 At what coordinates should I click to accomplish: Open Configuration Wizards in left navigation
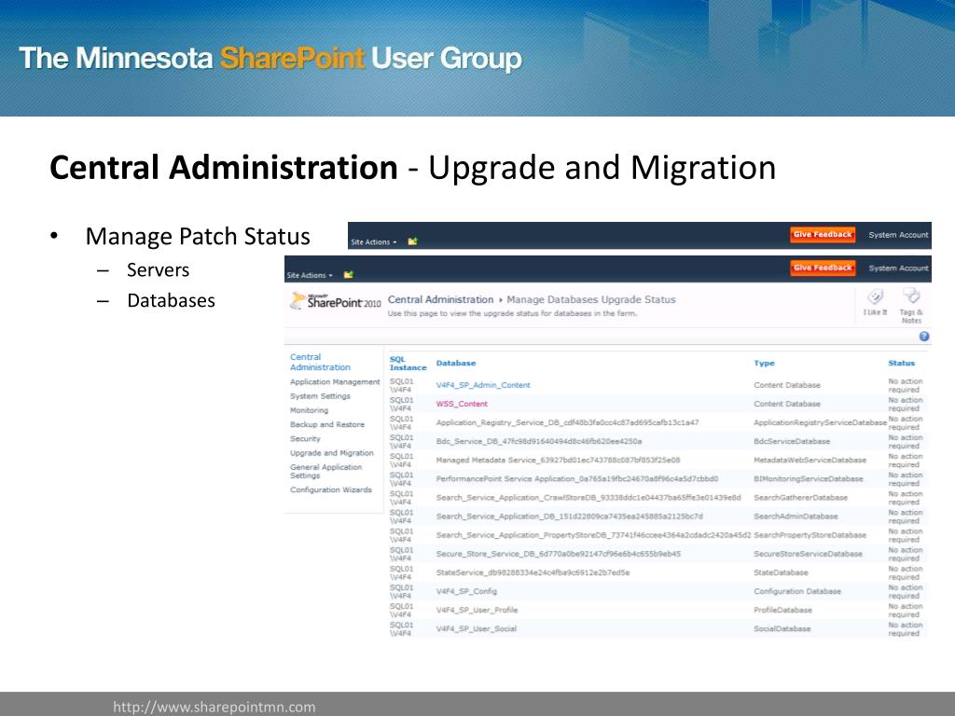click(x=331, y=489)
